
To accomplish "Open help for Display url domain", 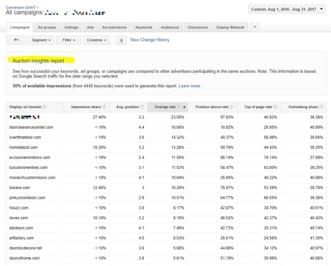I will (45, 107).
